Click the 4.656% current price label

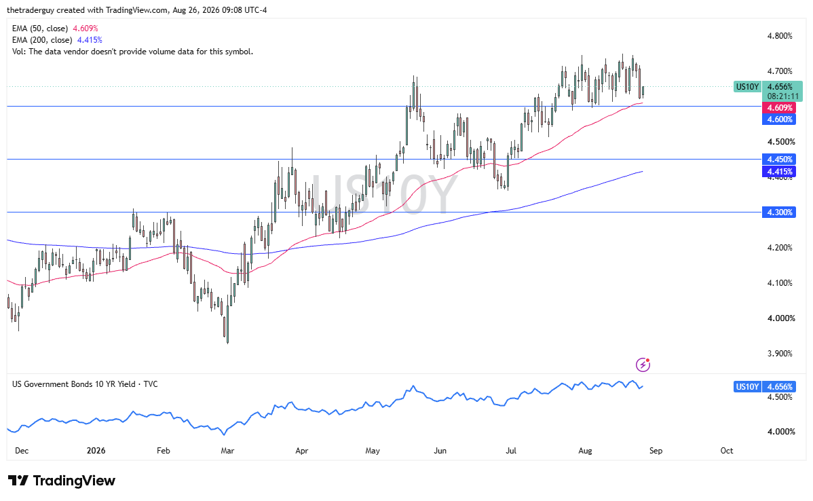[x=780, y=87]
